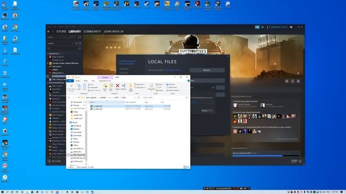
Task: Open Application Tools tab in Explorer
Action: click(105, 81)
